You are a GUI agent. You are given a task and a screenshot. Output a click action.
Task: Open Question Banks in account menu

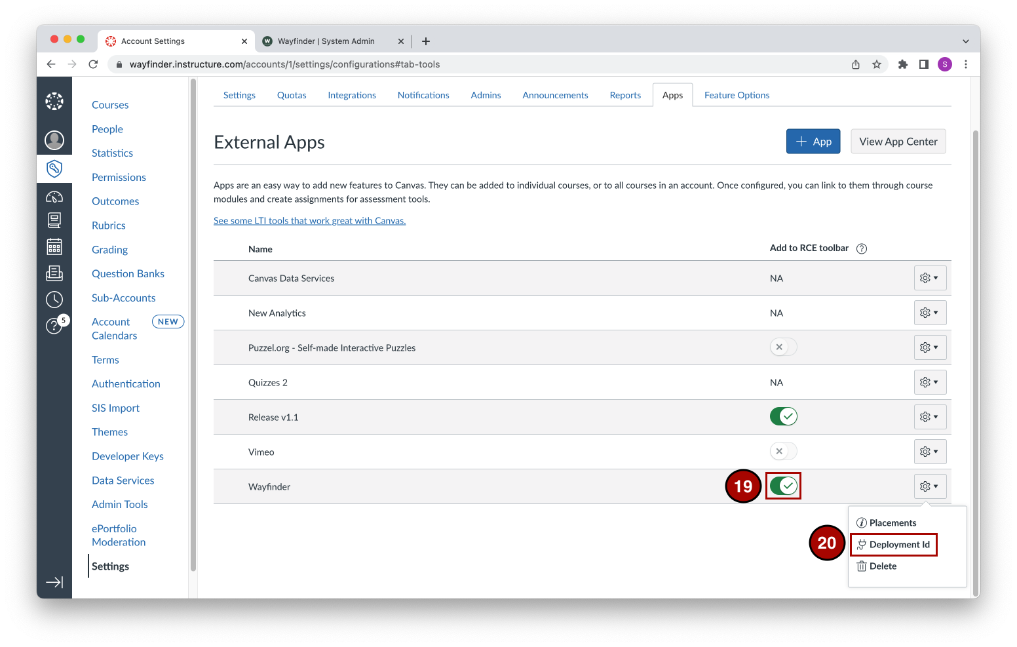click(x=128, y=273)
